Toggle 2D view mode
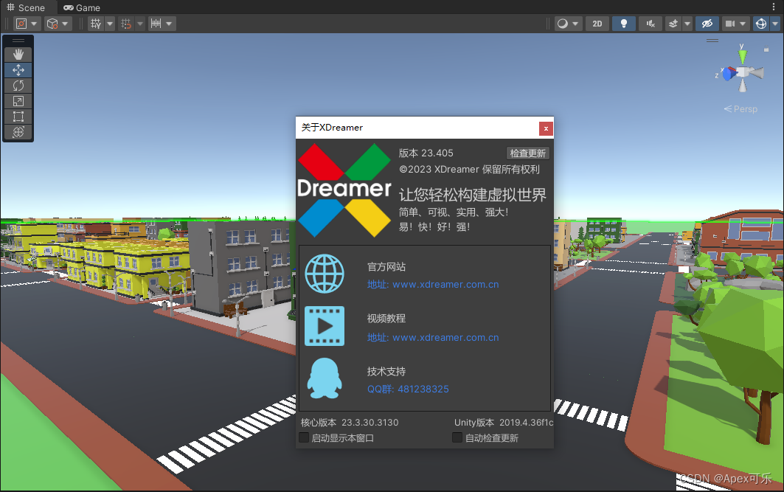Image resolution: width=784 pixels, height=492 pixels. [597, 24]
